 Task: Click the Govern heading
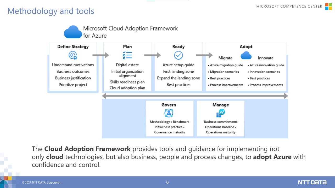point(169,105)
